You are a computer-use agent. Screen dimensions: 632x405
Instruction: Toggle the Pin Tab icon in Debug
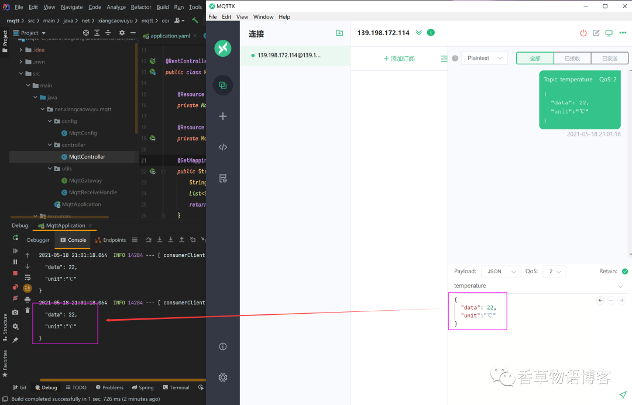point(15,340)
